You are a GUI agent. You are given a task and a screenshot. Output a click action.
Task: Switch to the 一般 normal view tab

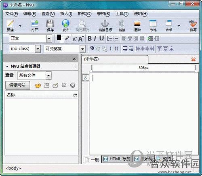(92, 160)
